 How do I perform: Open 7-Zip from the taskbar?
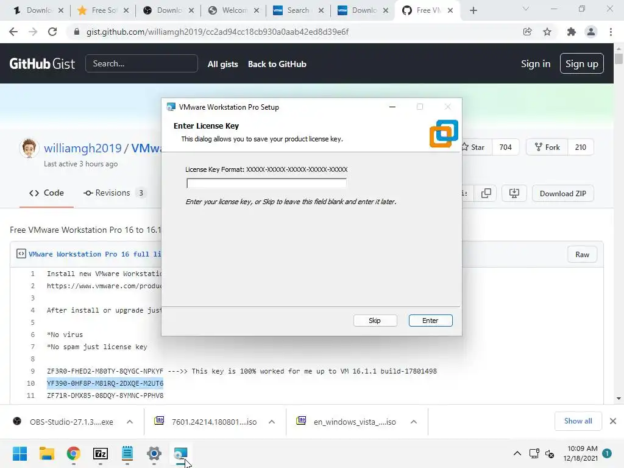(x=101, y=453)
